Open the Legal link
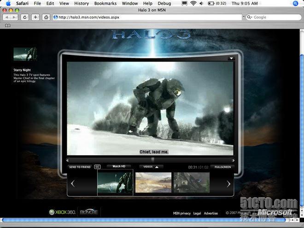The image size is (304, 228). pyautogui.click(x=197, y=213)
